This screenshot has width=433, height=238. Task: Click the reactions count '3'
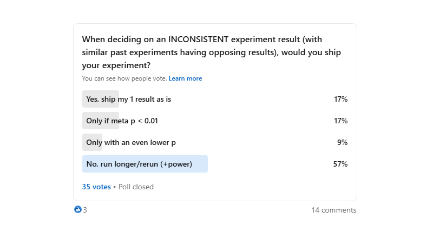tap(85, 210)
